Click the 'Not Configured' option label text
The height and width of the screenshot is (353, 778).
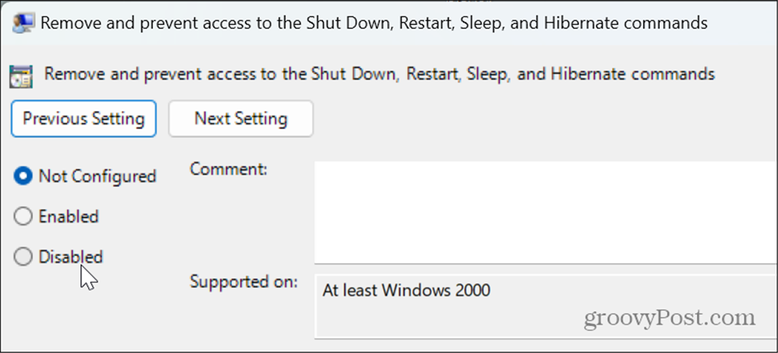[x=98, y=176]
